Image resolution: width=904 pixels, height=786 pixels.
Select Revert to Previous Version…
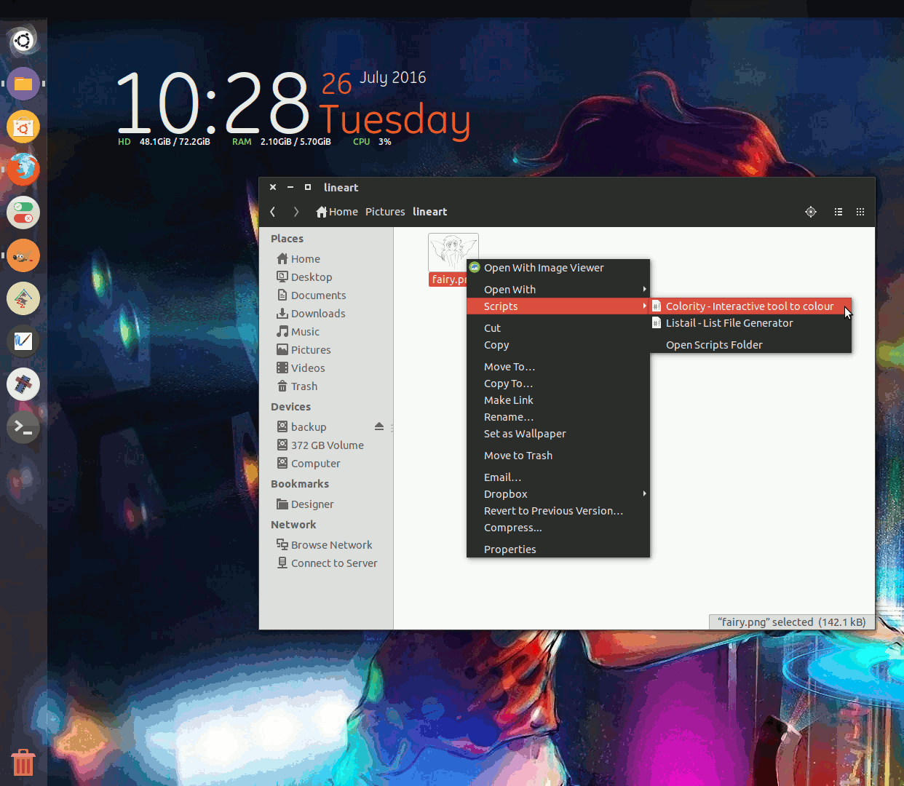point(558,511)
